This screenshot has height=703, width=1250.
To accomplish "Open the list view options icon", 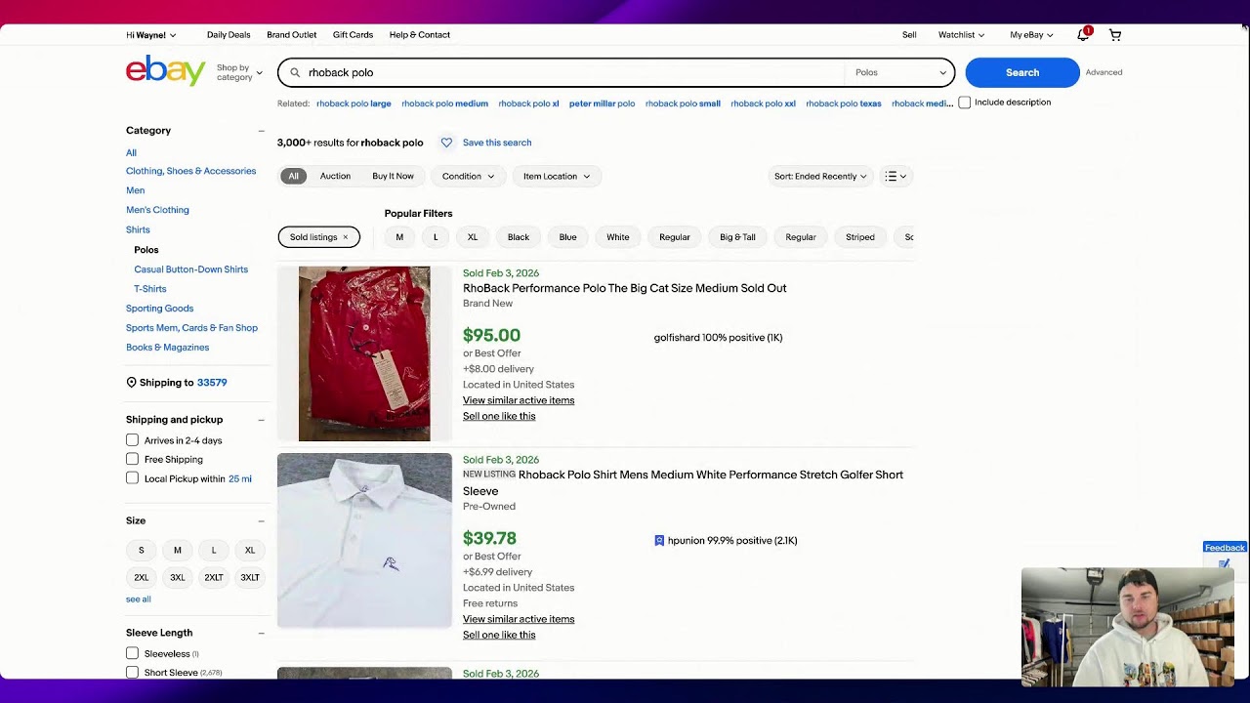I will tap(896, 177).
